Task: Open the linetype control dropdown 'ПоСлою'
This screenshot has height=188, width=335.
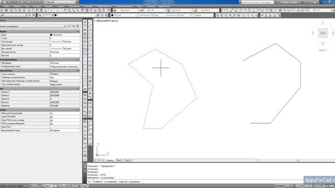Action: (152, 15)
